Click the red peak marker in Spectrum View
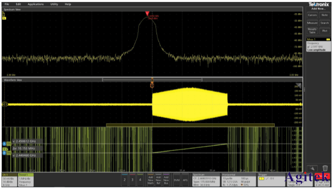The image size is (333, 189). click(x=147, y=13)
